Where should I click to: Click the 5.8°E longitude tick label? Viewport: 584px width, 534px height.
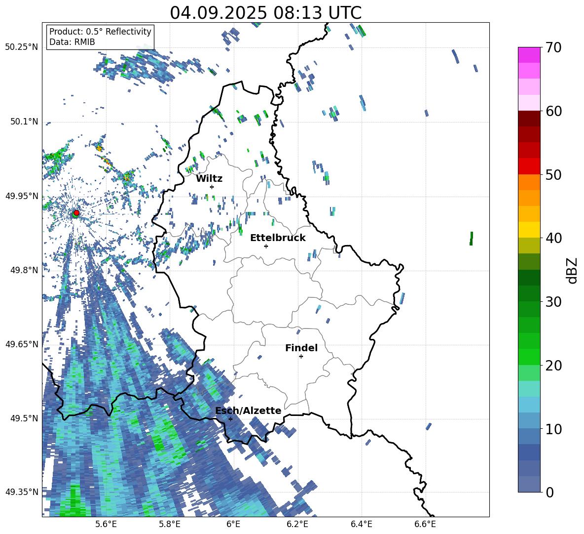pos(170,524)
